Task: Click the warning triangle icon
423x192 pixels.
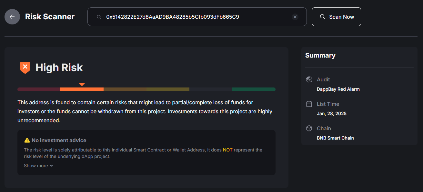Action: point(27,140)
